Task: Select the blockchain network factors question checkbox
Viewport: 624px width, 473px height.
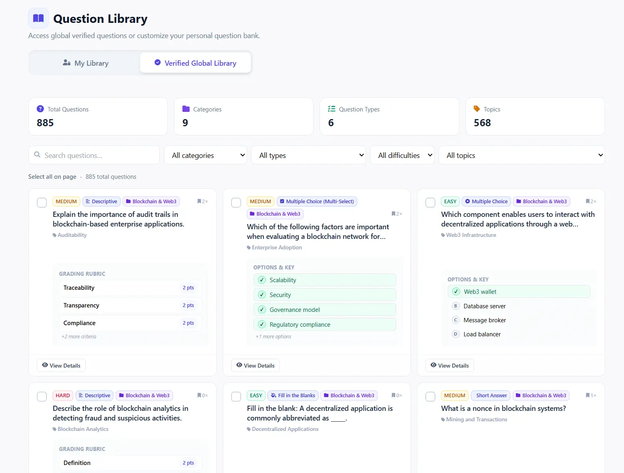Action: [236, 202]
